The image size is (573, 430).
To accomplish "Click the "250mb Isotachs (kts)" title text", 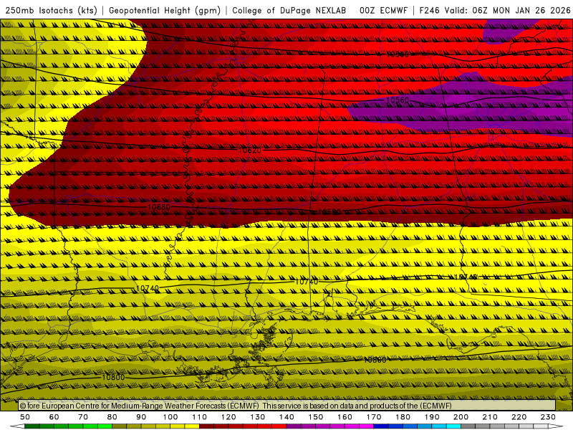I will [51, 11].
